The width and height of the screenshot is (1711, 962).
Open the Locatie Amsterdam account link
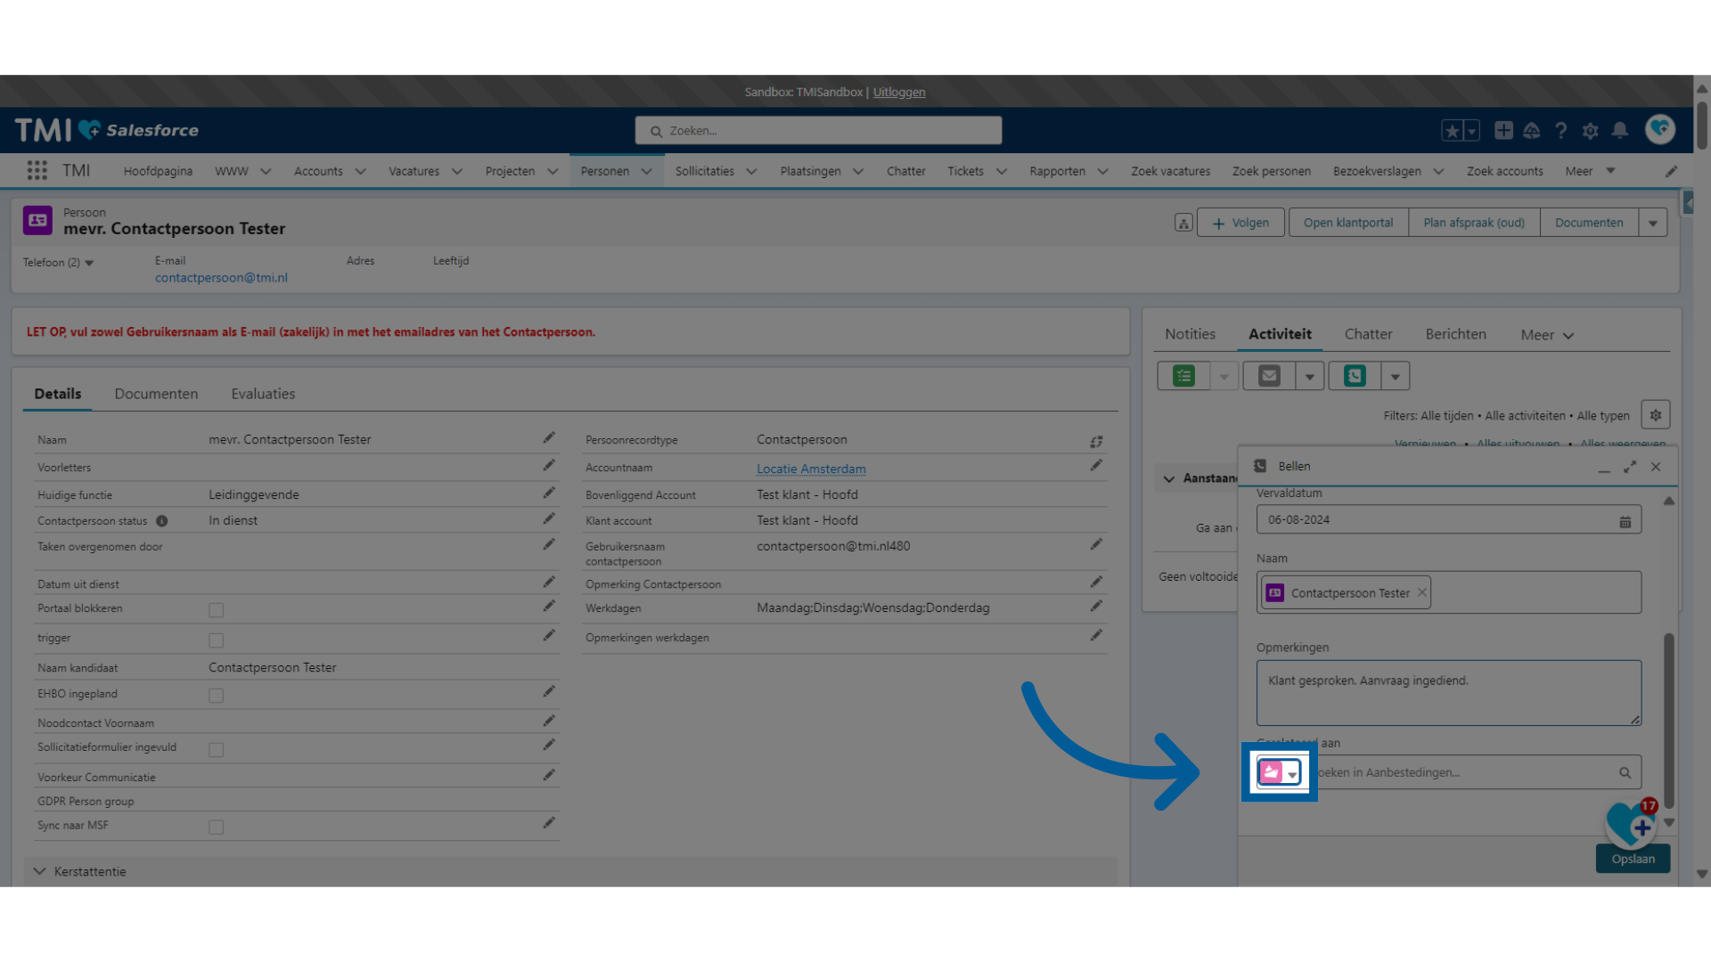point(811,468)
